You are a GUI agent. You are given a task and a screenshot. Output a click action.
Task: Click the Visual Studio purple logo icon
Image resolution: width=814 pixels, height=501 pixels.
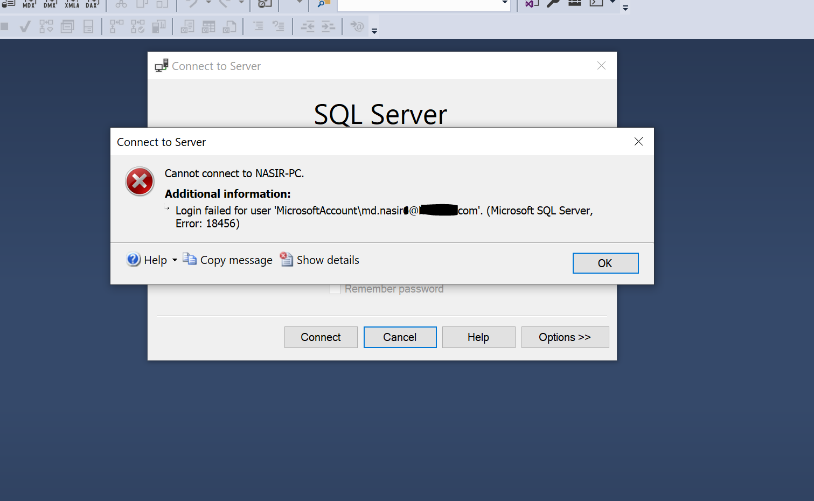coord(532,3)
